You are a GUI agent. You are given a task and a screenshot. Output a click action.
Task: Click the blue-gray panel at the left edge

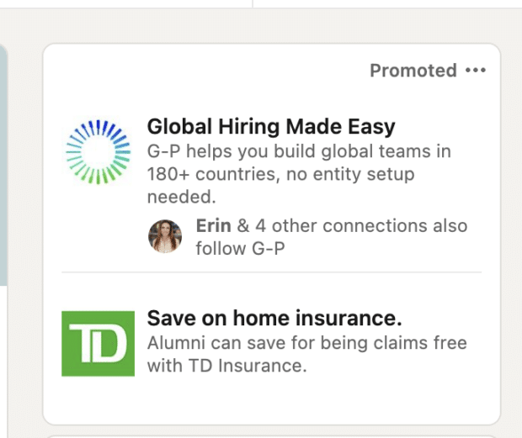[x=3, y=165]
